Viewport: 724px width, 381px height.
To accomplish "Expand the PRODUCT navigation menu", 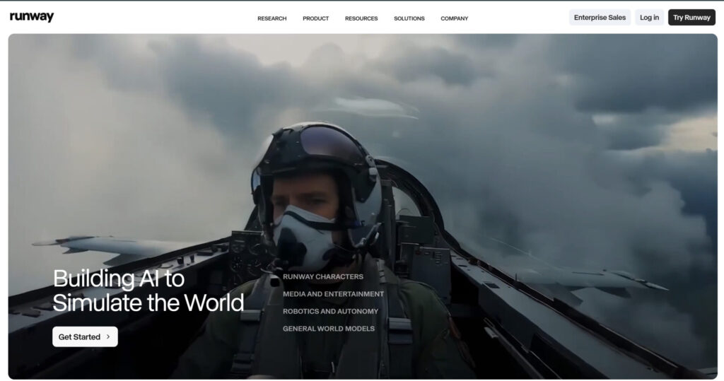I will coord(315,18).
